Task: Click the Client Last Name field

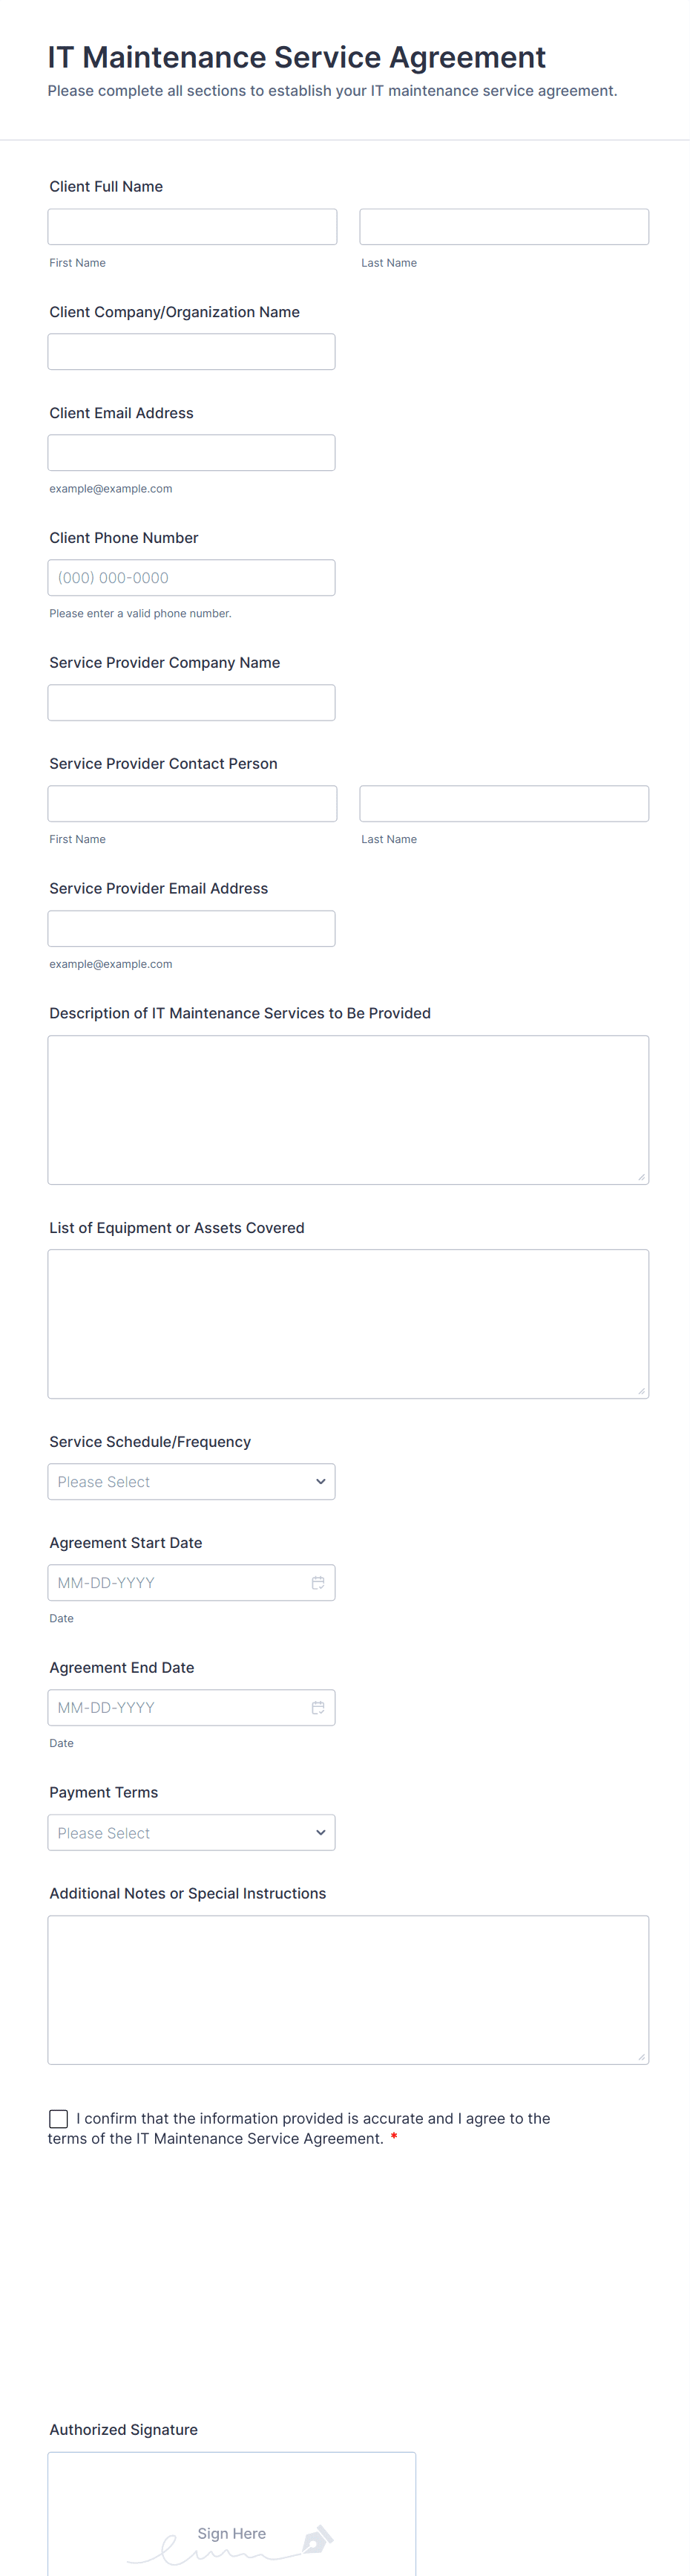Action: click(503, 227)
